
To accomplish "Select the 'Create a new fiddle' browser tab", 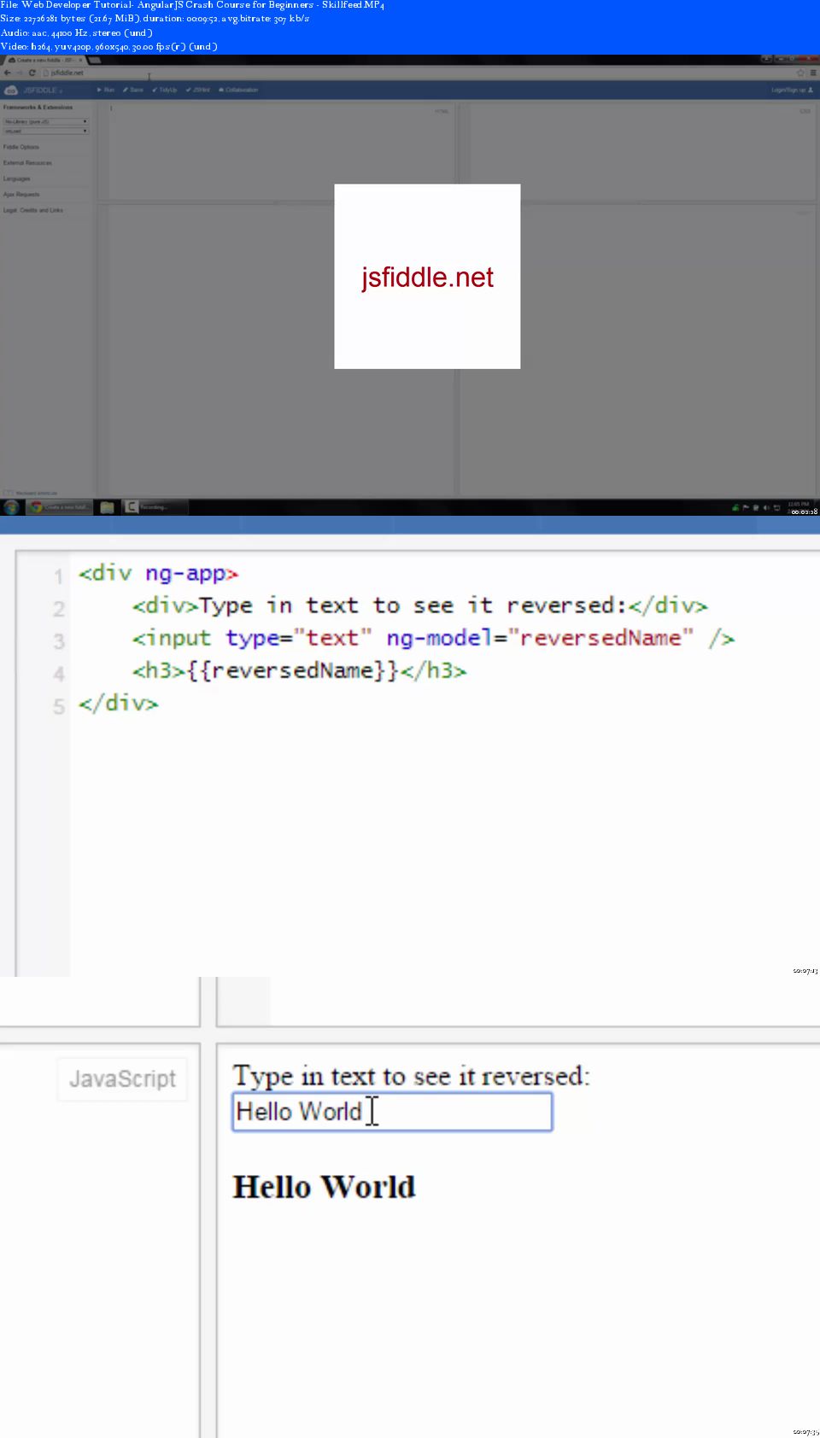I will click(44, 61).
